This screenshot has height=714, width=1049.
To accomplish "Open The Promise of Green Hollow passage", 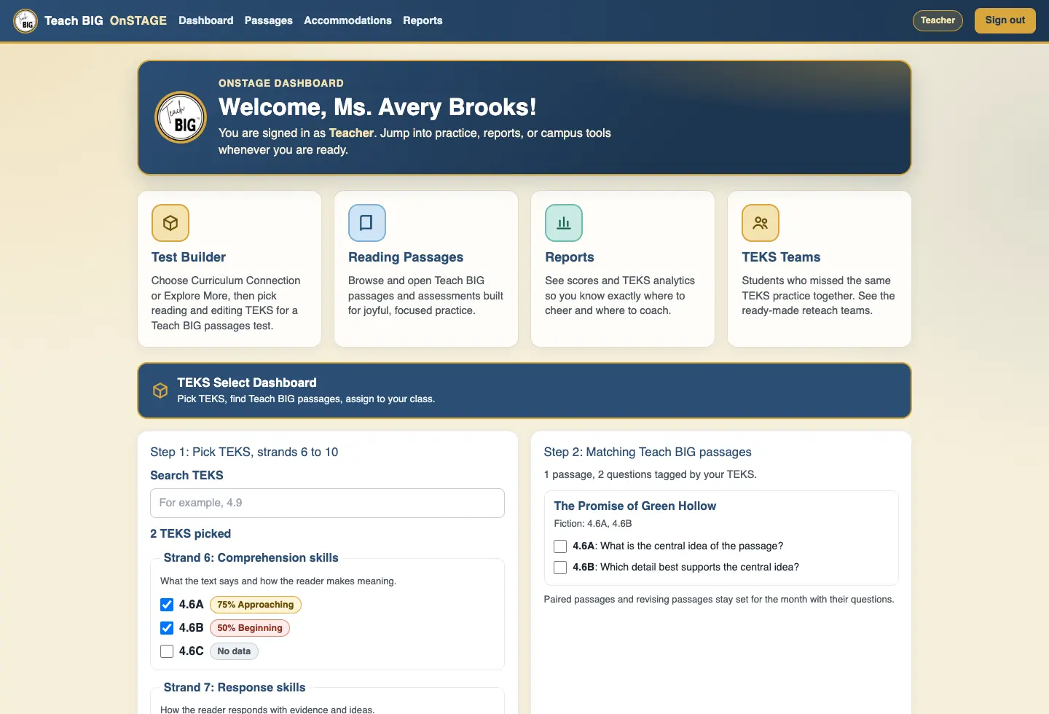I will point(634,506).
